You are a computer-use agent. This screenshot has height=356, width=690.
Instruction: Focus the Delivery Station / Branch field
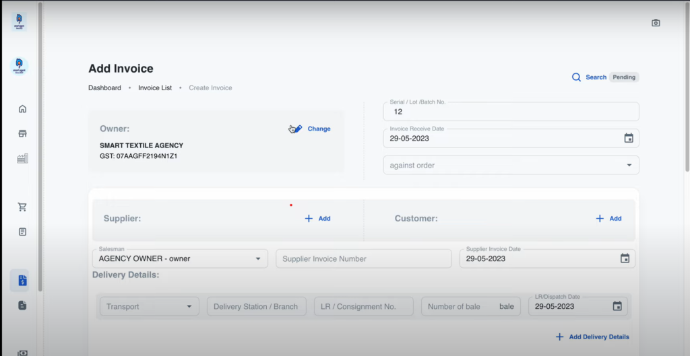tap(257, 306)
